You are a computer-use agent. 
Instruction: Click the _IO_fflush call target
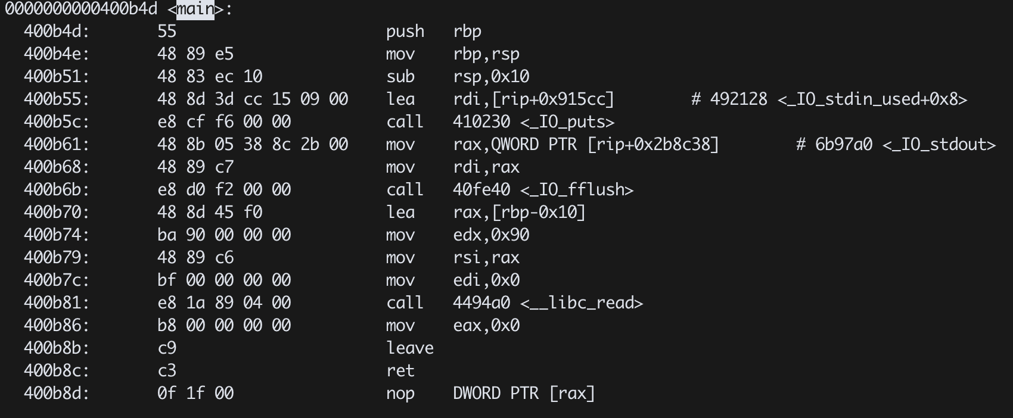(543, 190)
